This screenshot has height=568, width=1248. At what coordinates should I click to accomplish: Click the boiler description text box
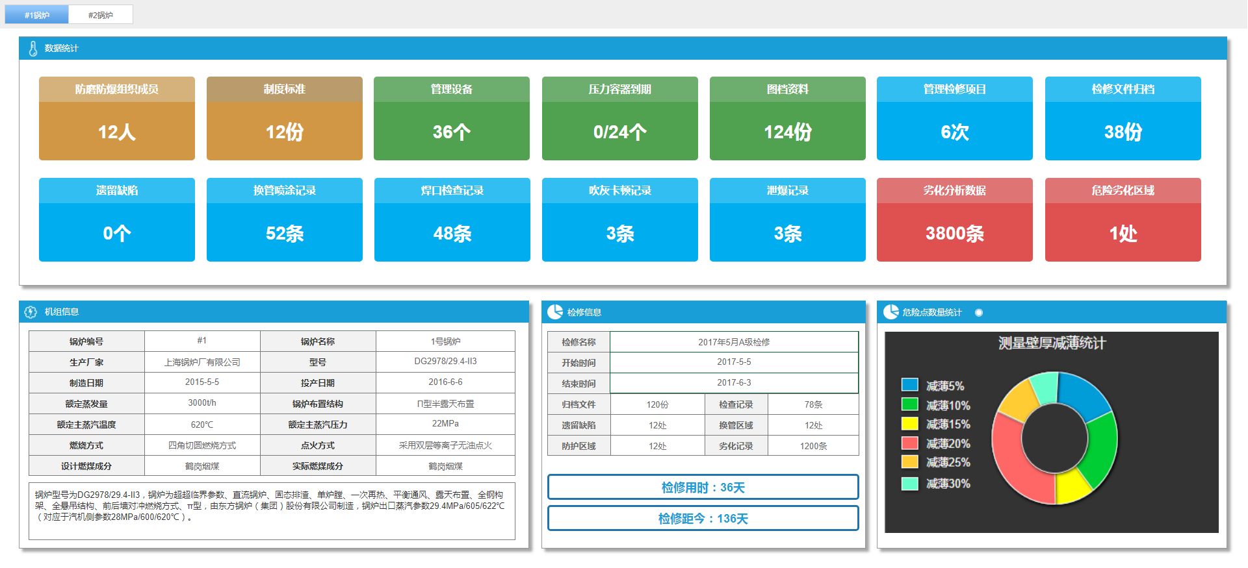coord(272,511)
